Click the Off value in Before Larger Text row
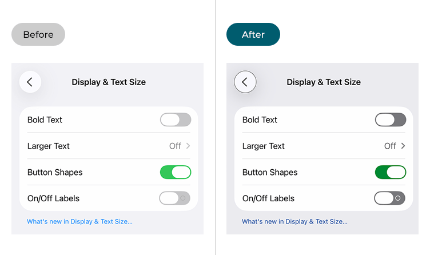Screen dimensions: 430x255 click(175, 146)
